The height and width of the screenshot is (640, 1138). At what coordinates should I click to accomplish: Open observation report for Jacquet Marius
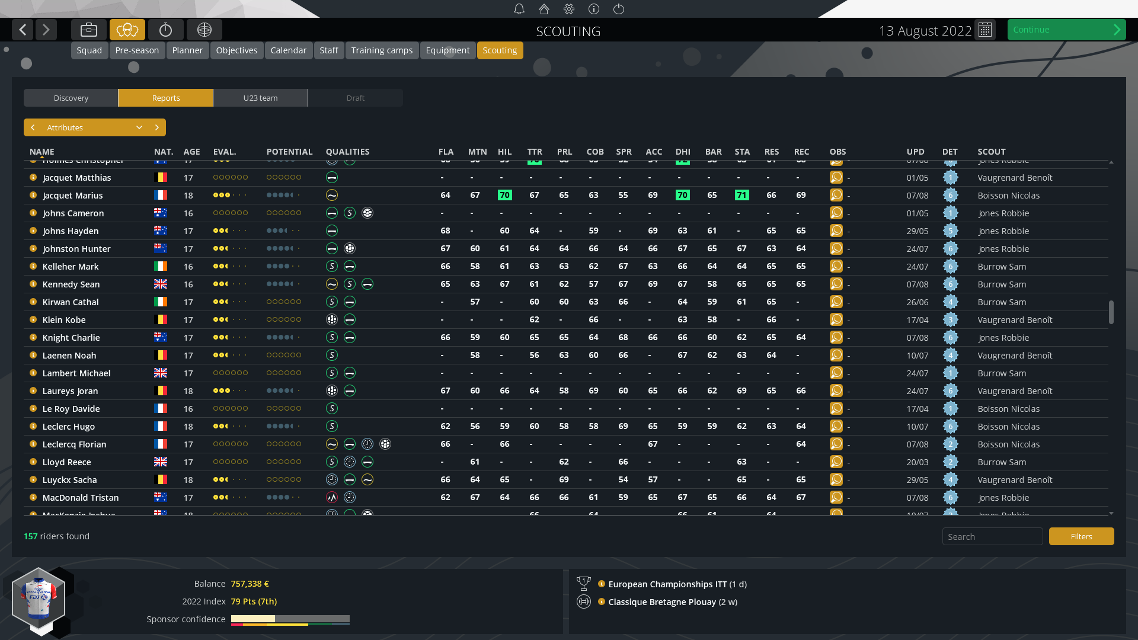tap(836, 195)
